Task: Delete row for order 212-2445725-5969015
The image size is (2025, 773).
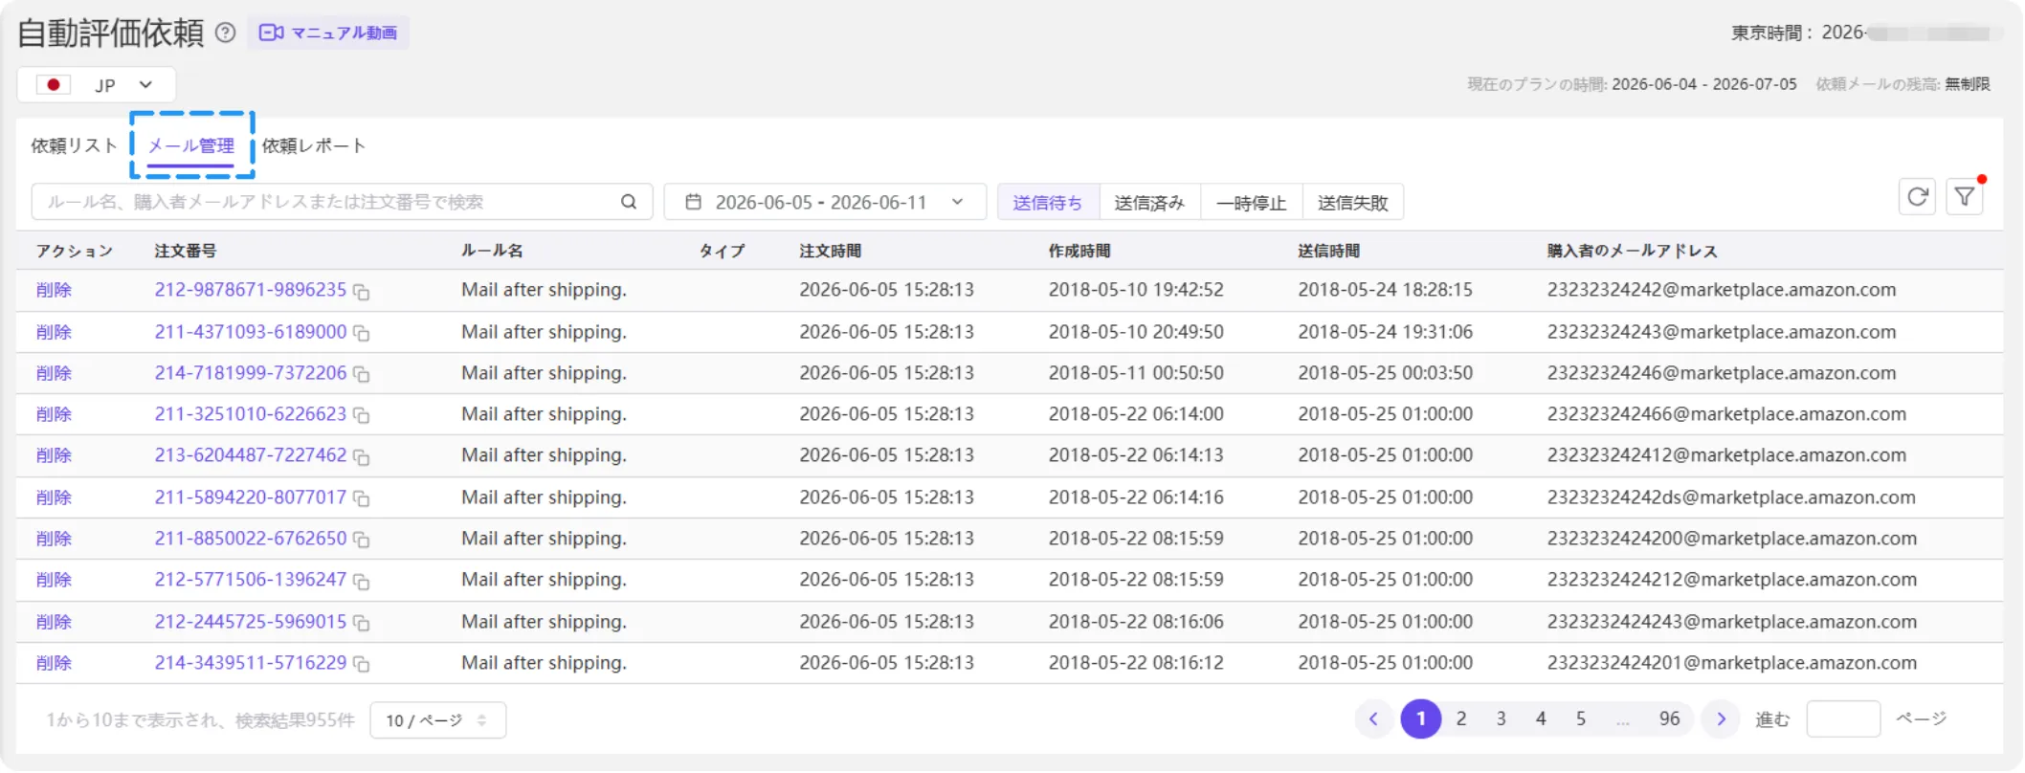Action: pos(55,622)
